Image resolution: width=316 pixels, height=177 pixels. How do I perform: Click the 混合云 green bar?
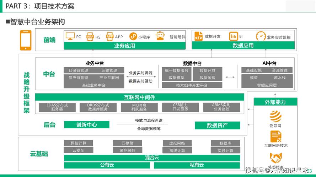(152, 158)
